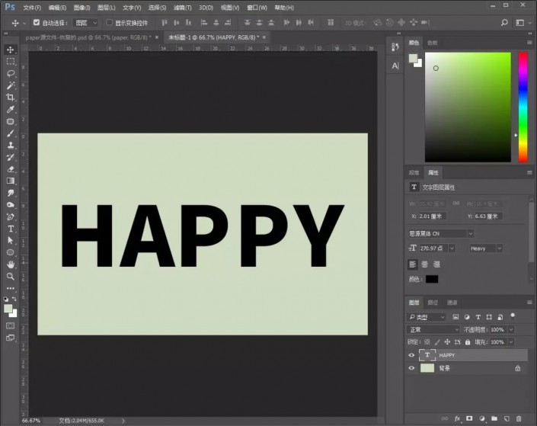Expand the blend mode dropdown
537x426 pixels.
click(433, 329)
